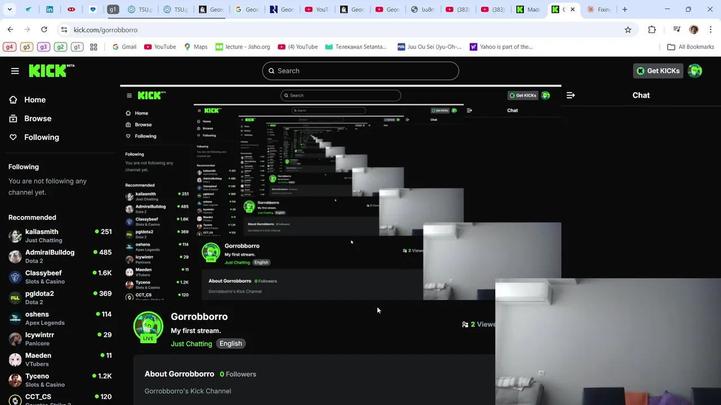The image size is (721, 405).
Task: Open the g5 bookmark group
Action: (26, 47)
